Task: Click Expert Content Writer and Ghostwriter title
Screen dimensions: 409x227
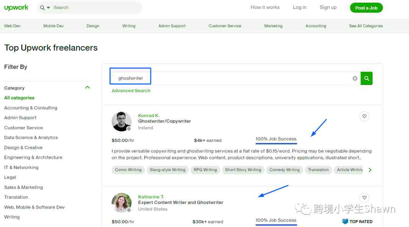Action: (x=181, y=202)
